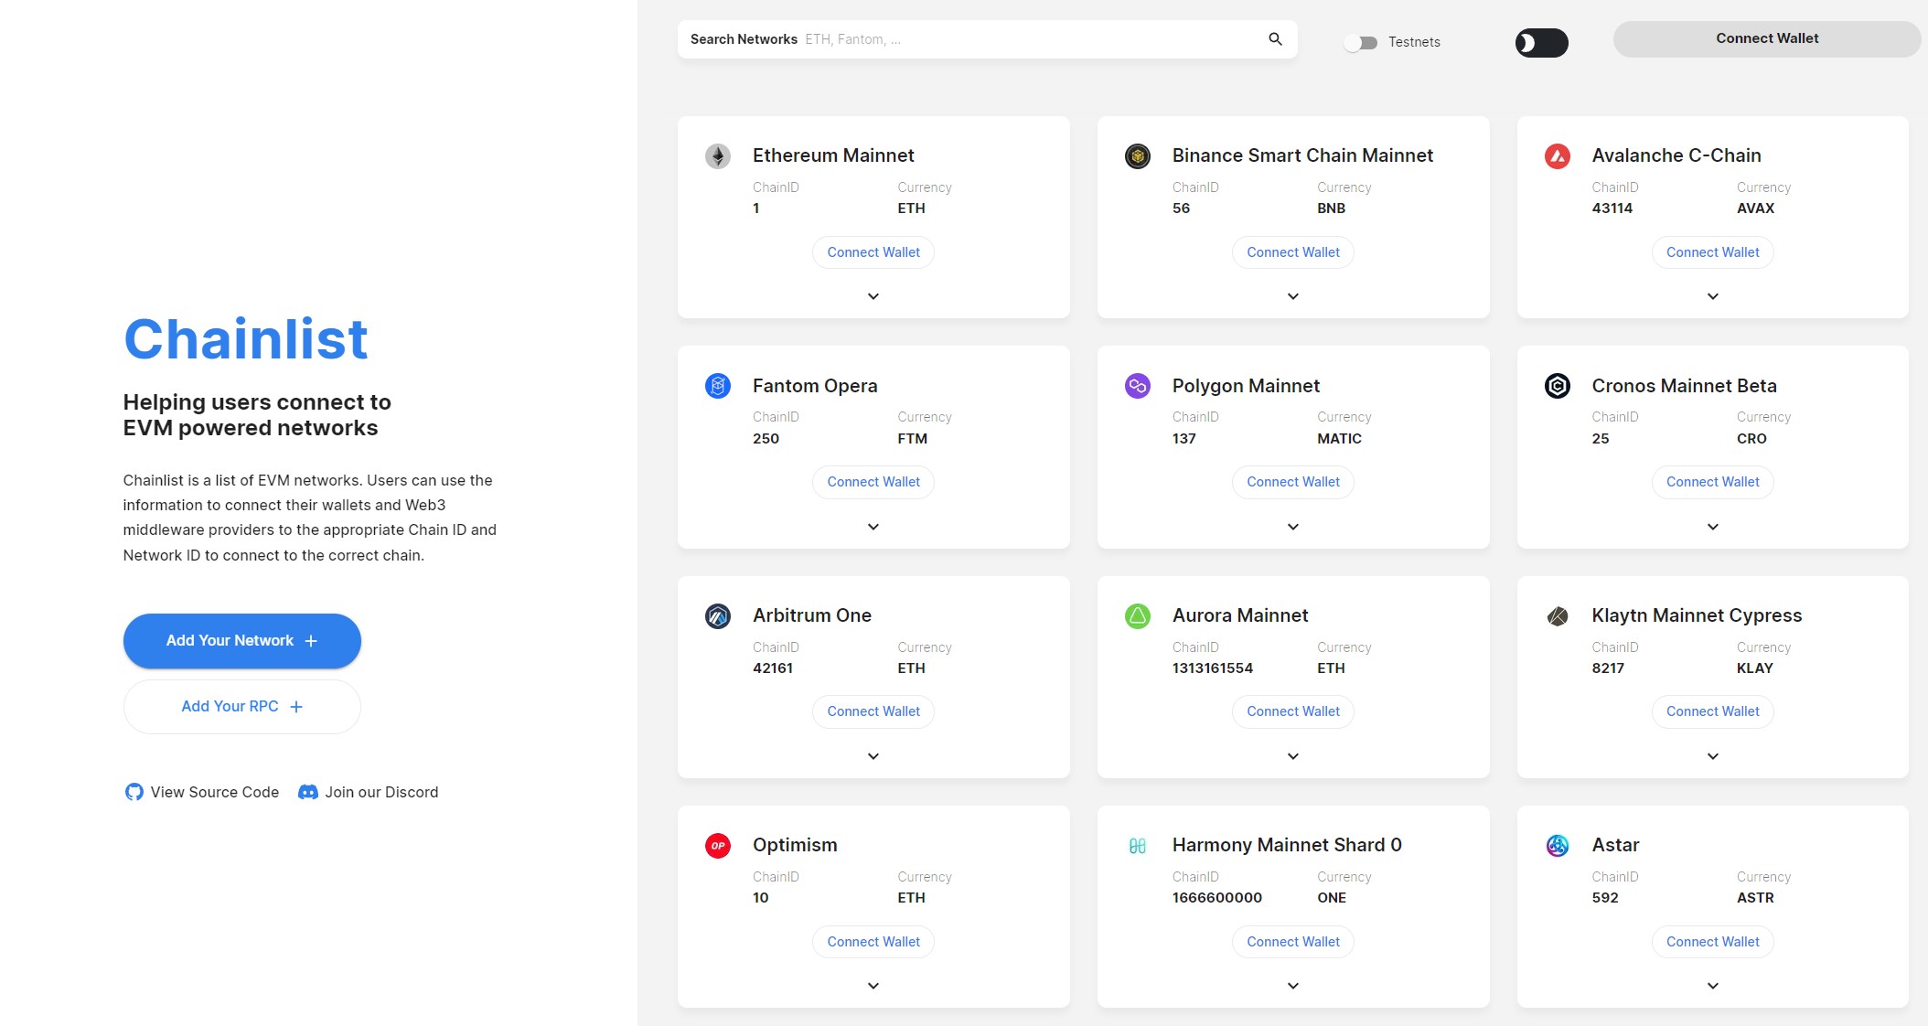Click the KLAY currency value
The width and height of the screenshot is (1928, 1026).
(1754, 668)
